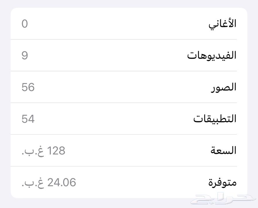Select the السعة (Capacity) row
The image size is (258, 208).
129,150
